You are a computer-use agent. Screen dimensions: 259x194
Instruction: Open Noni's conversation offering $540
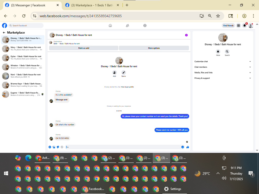pyautogui.click(x=23, y=76)
